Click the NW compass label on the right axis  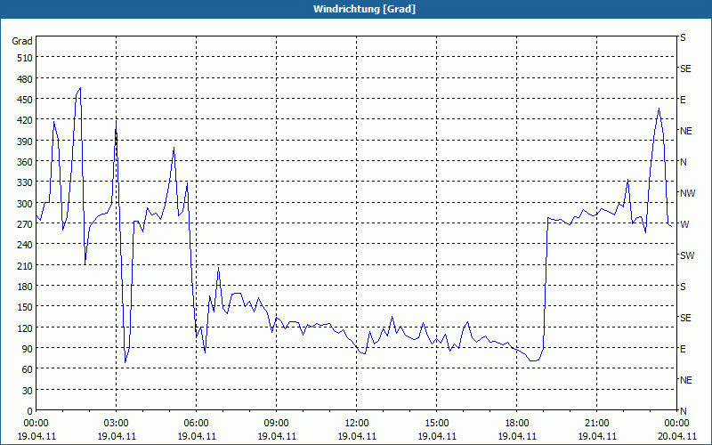pos(687,193)
